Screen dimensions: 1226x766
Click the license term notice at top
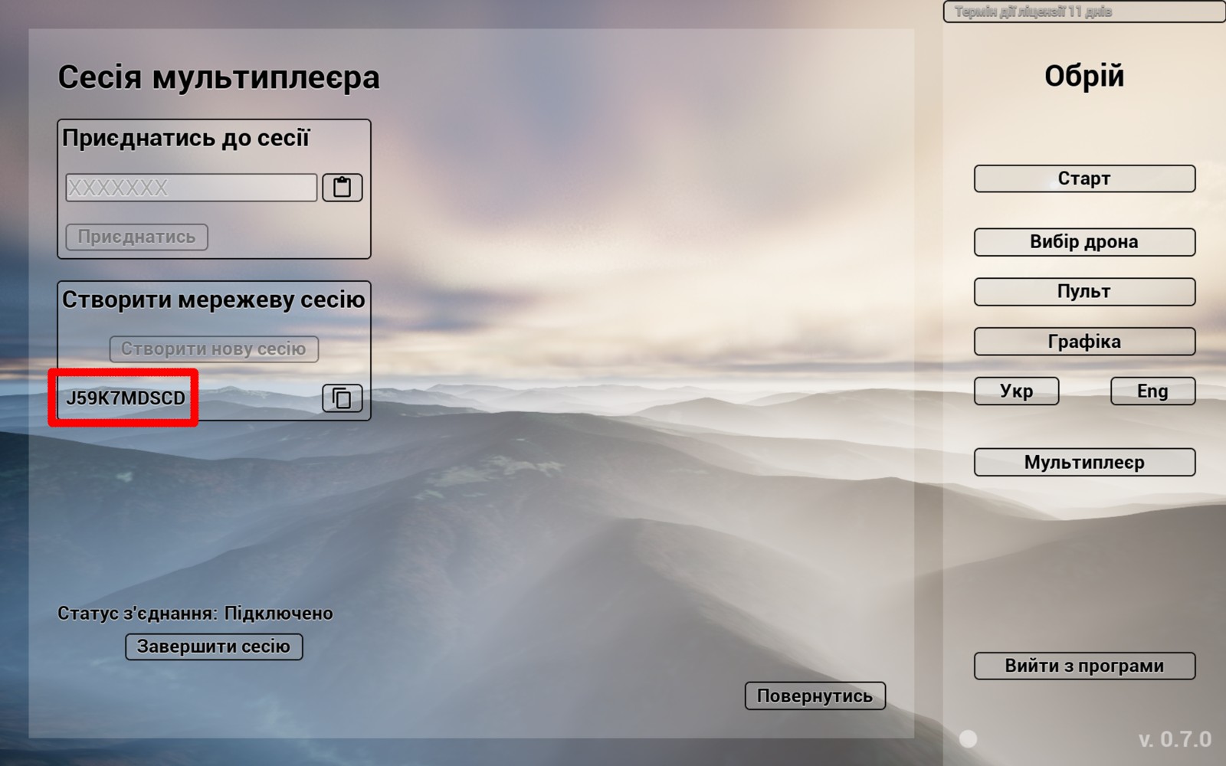tap(1084, 11)
